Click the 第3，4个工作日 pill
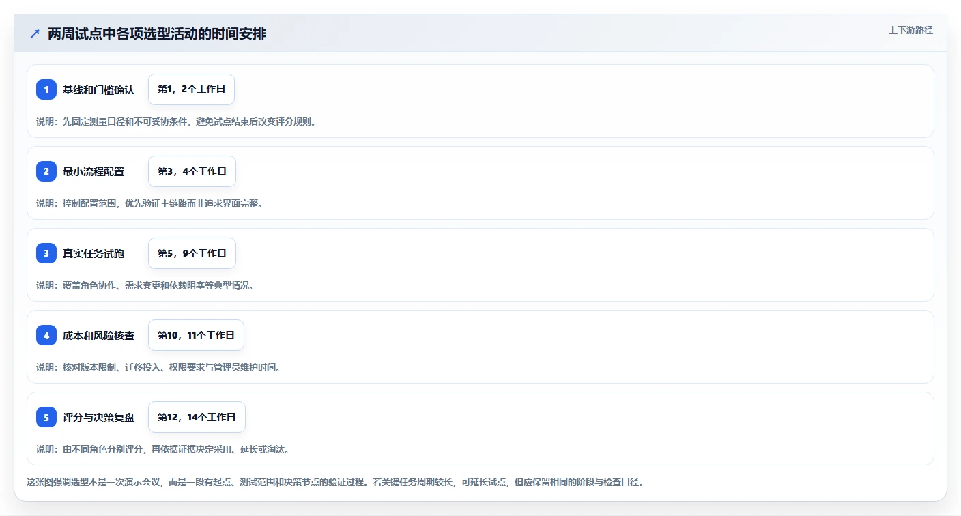Screen dimensions: 961x516 (192, 171)
